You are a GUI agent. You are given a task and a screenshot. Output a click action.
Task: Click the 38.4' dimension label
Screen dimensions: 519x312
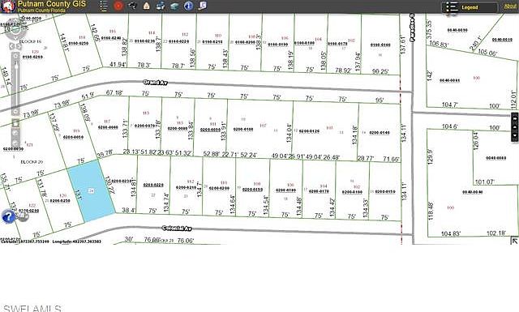click(x=128, y=210)
